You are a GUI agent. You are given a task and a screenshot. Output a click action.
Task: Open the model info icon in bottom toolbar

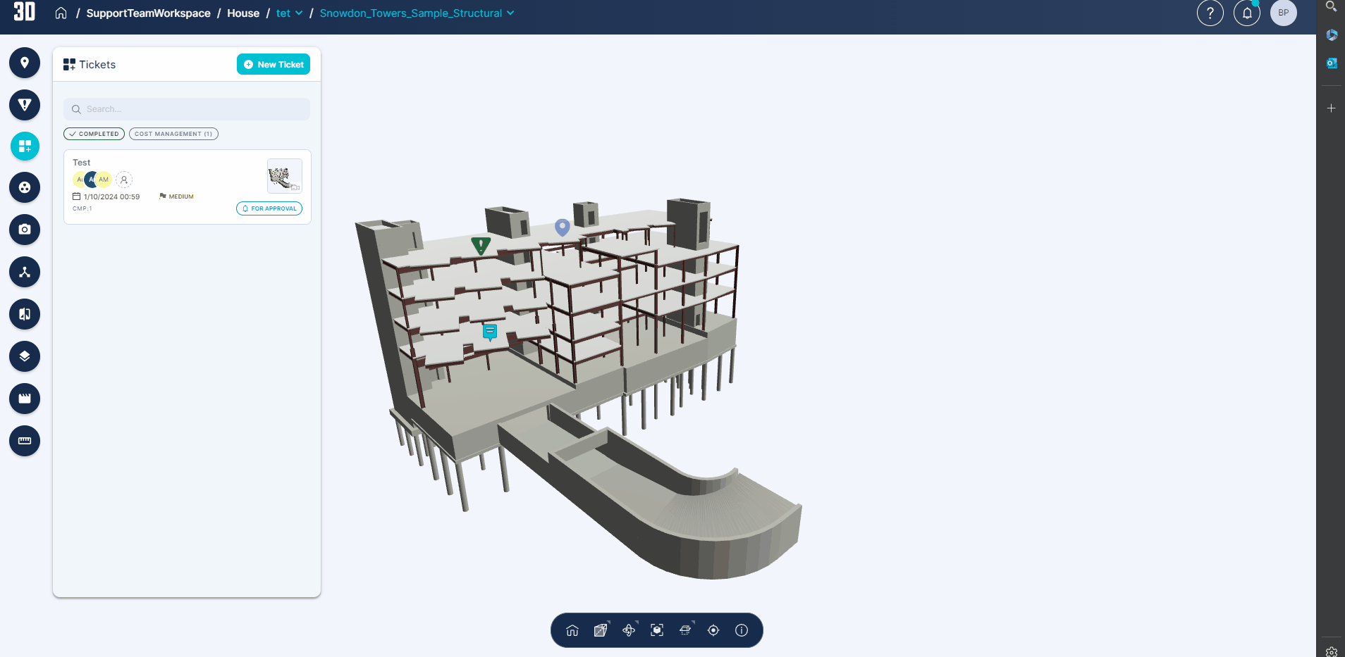[741, 630]
